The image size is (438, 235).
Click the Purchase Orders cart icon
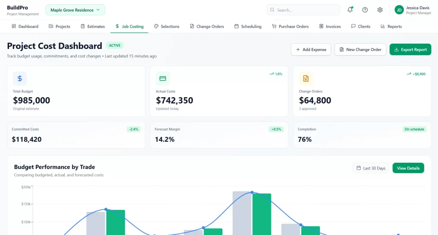pos(274,26)
